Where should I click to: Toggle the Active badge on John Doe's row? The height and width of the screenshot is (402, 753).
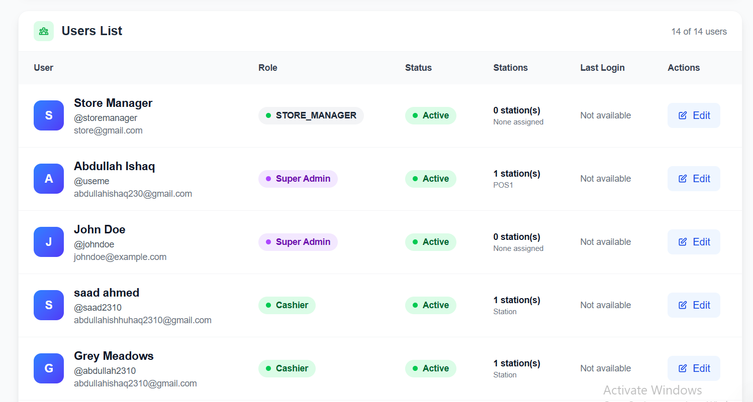click(431, 242)
